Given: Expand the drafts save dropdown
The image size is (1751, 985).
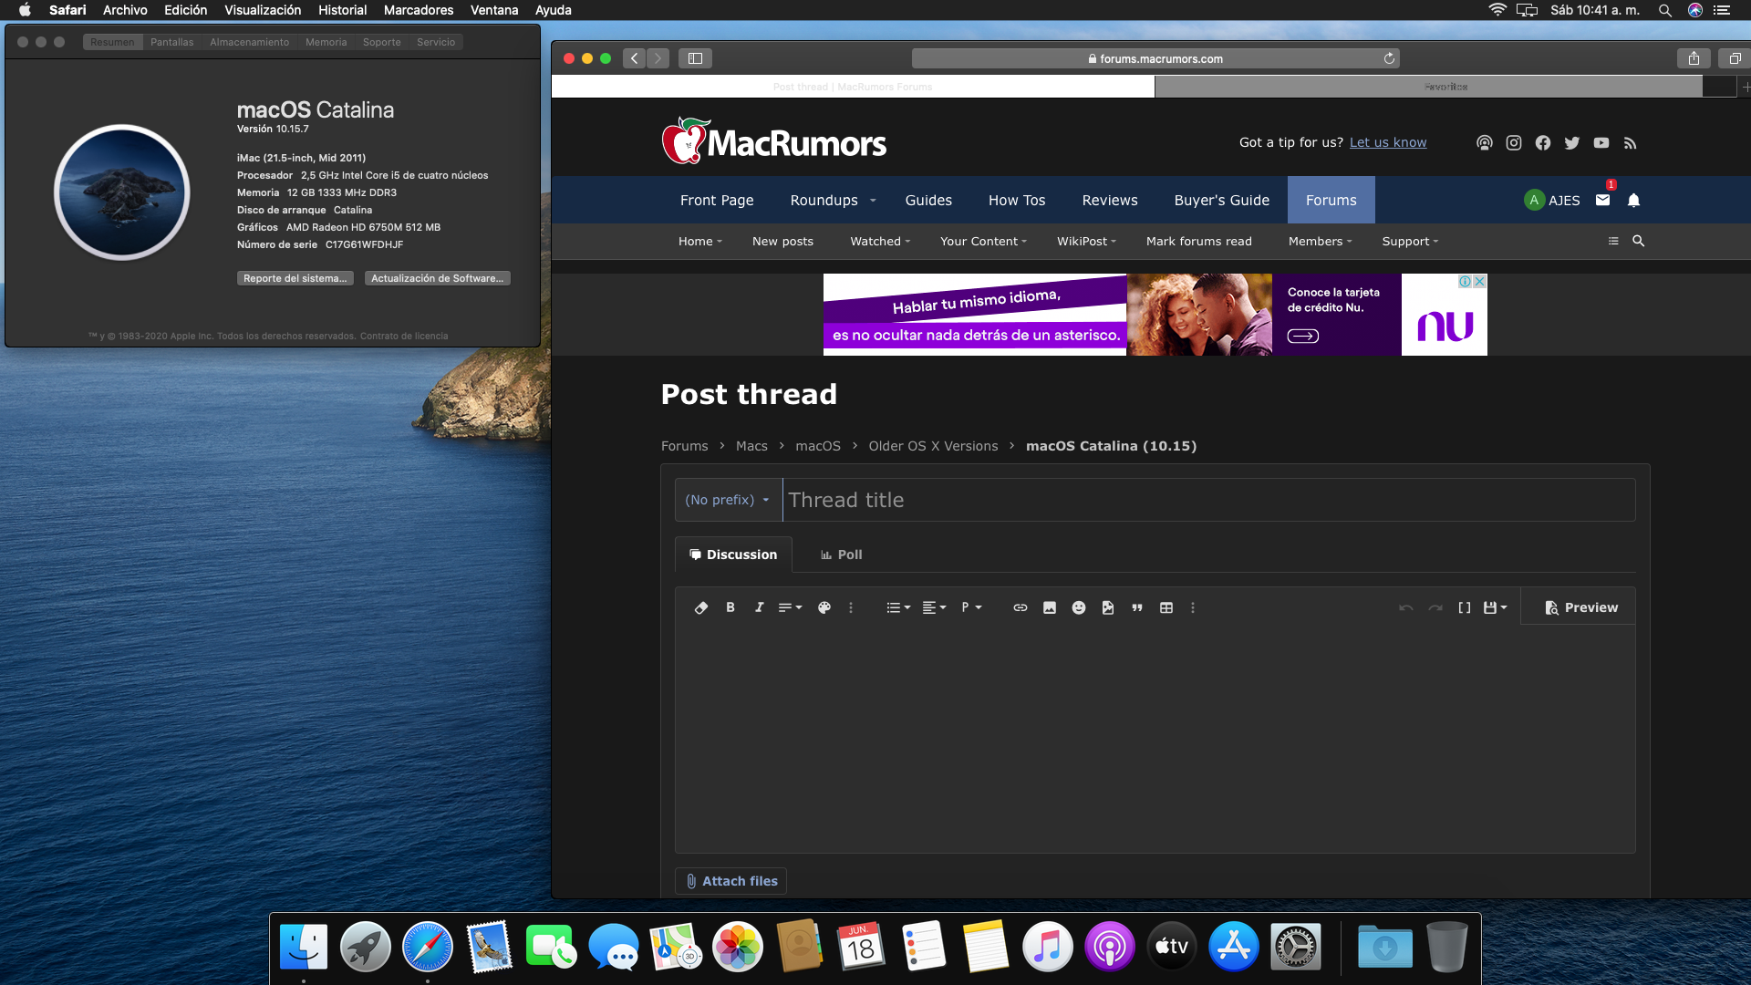Looking at the screenshot, I should pos(1495,607).
